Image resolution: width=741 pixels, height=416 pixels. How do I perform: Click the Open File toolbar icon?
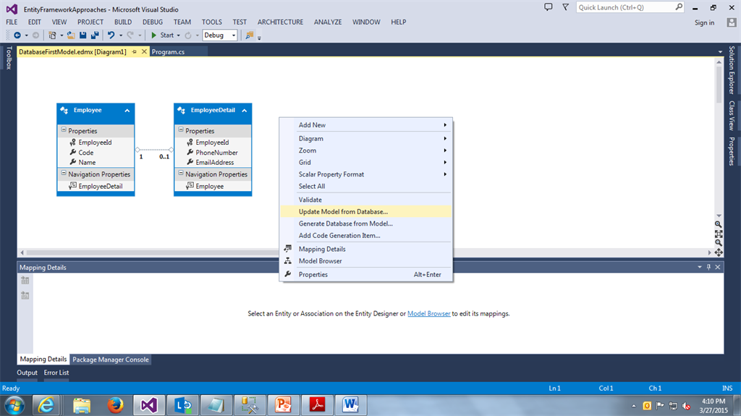pyautogui.click(x=71, y=35)
